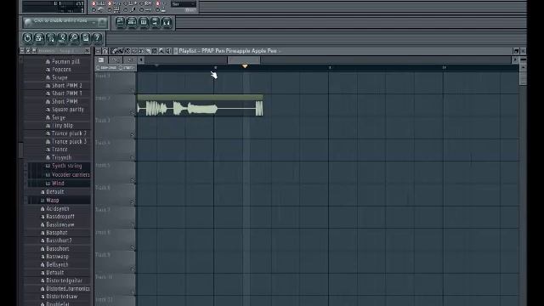This screenshot has width=544, height=306.
Task: Select the Track 8 header label
Action: click(x=103, y=232)
